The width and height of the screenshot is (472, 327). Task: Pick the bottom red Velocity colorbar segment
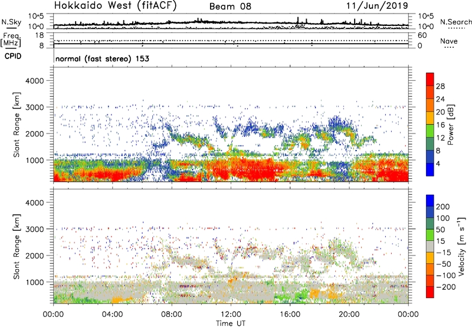click(430, 292)
